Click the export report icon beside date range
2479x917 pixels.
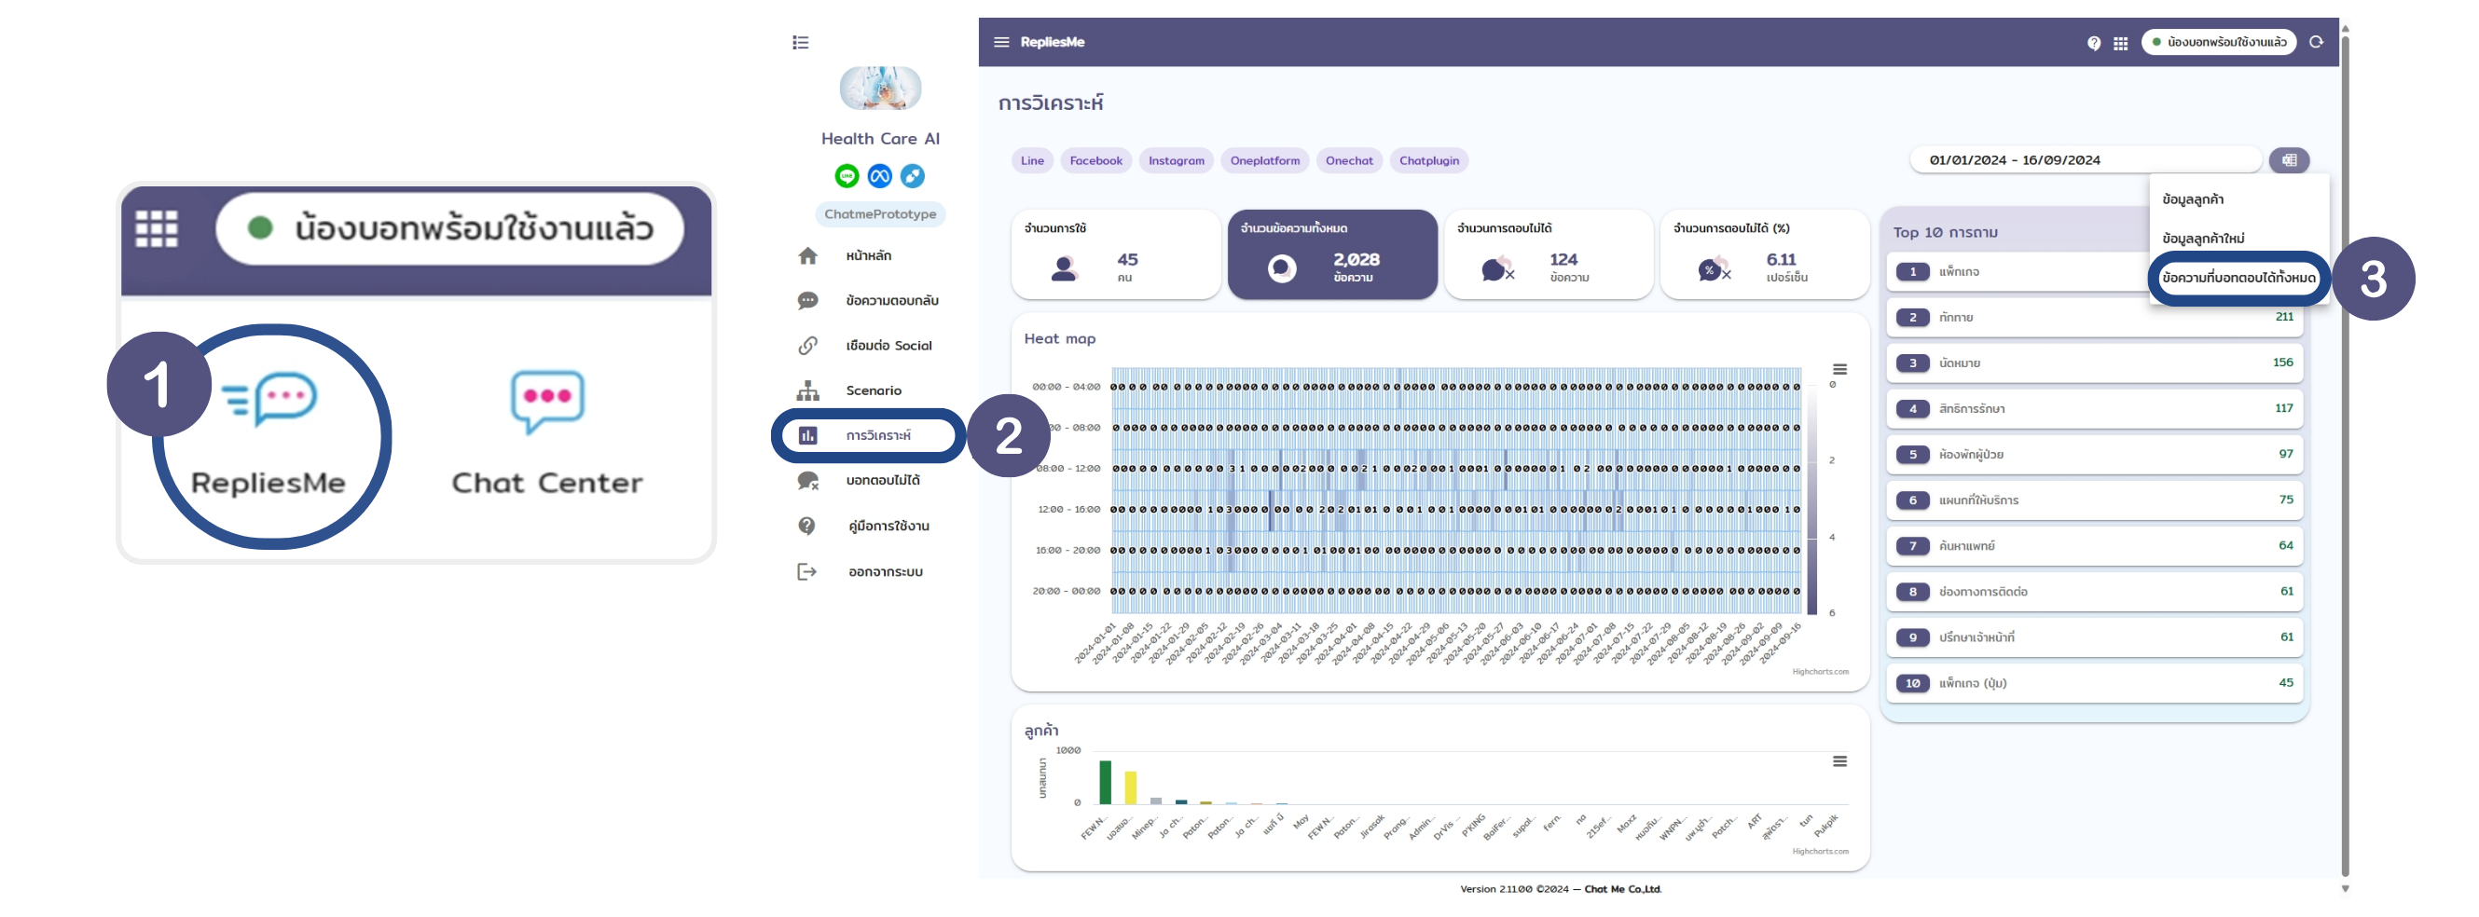pos(2289,160)
